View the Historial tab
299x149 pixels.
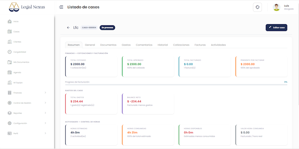[163, 45]
